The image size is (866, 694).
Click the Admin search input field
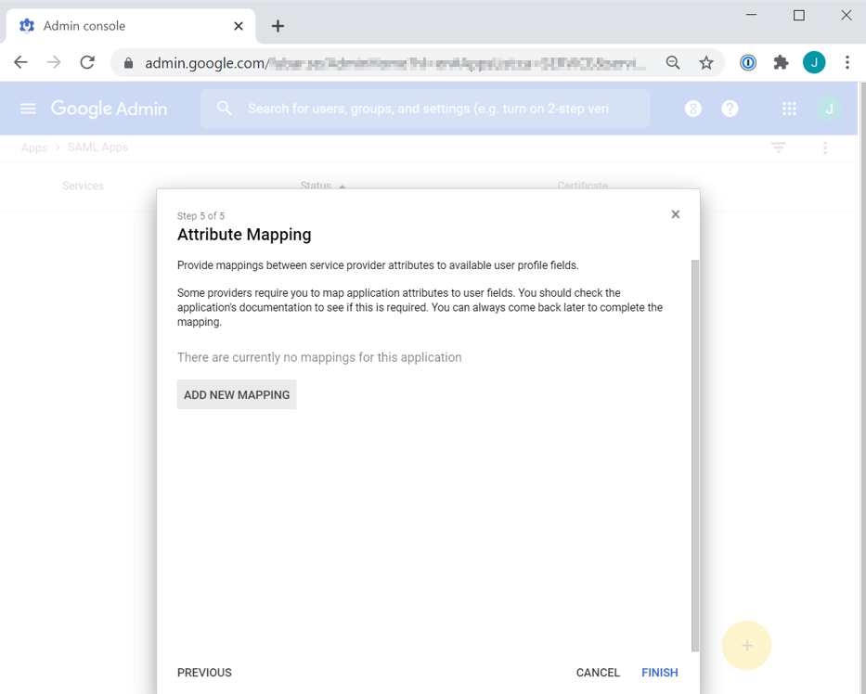click(427, 109)
